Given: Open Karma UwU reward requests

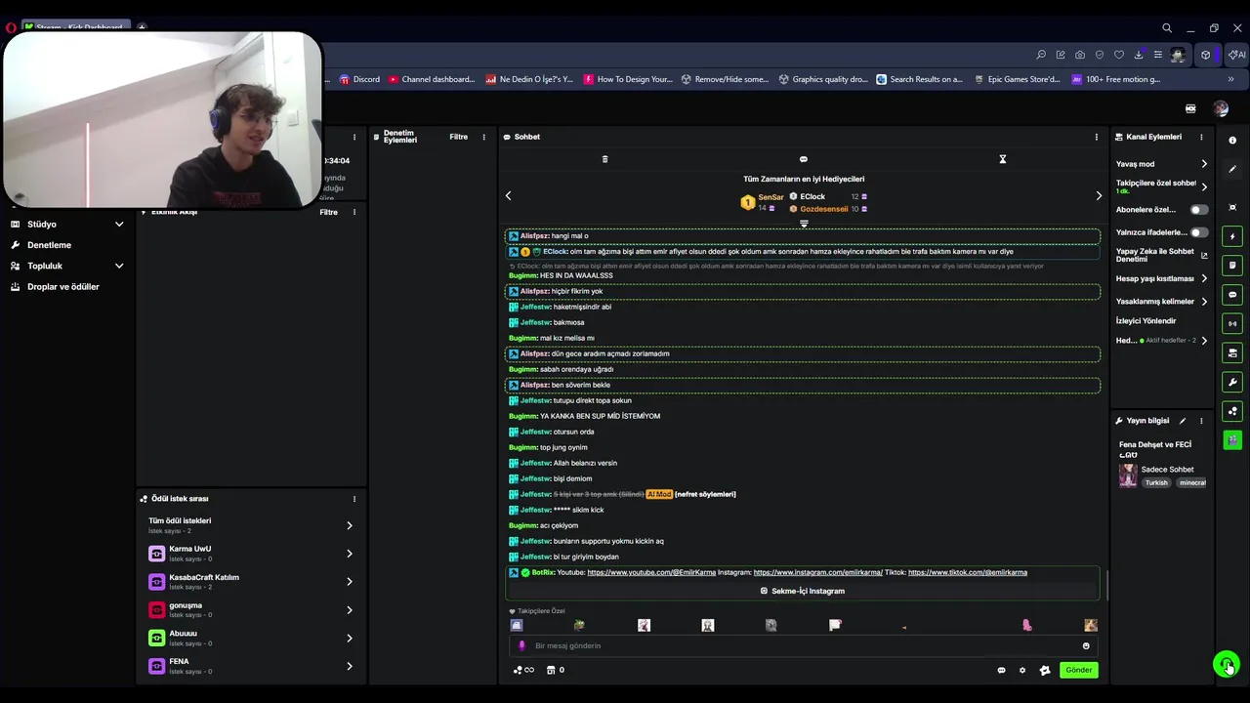Looking at the screenshot, I should coord(251,554).
